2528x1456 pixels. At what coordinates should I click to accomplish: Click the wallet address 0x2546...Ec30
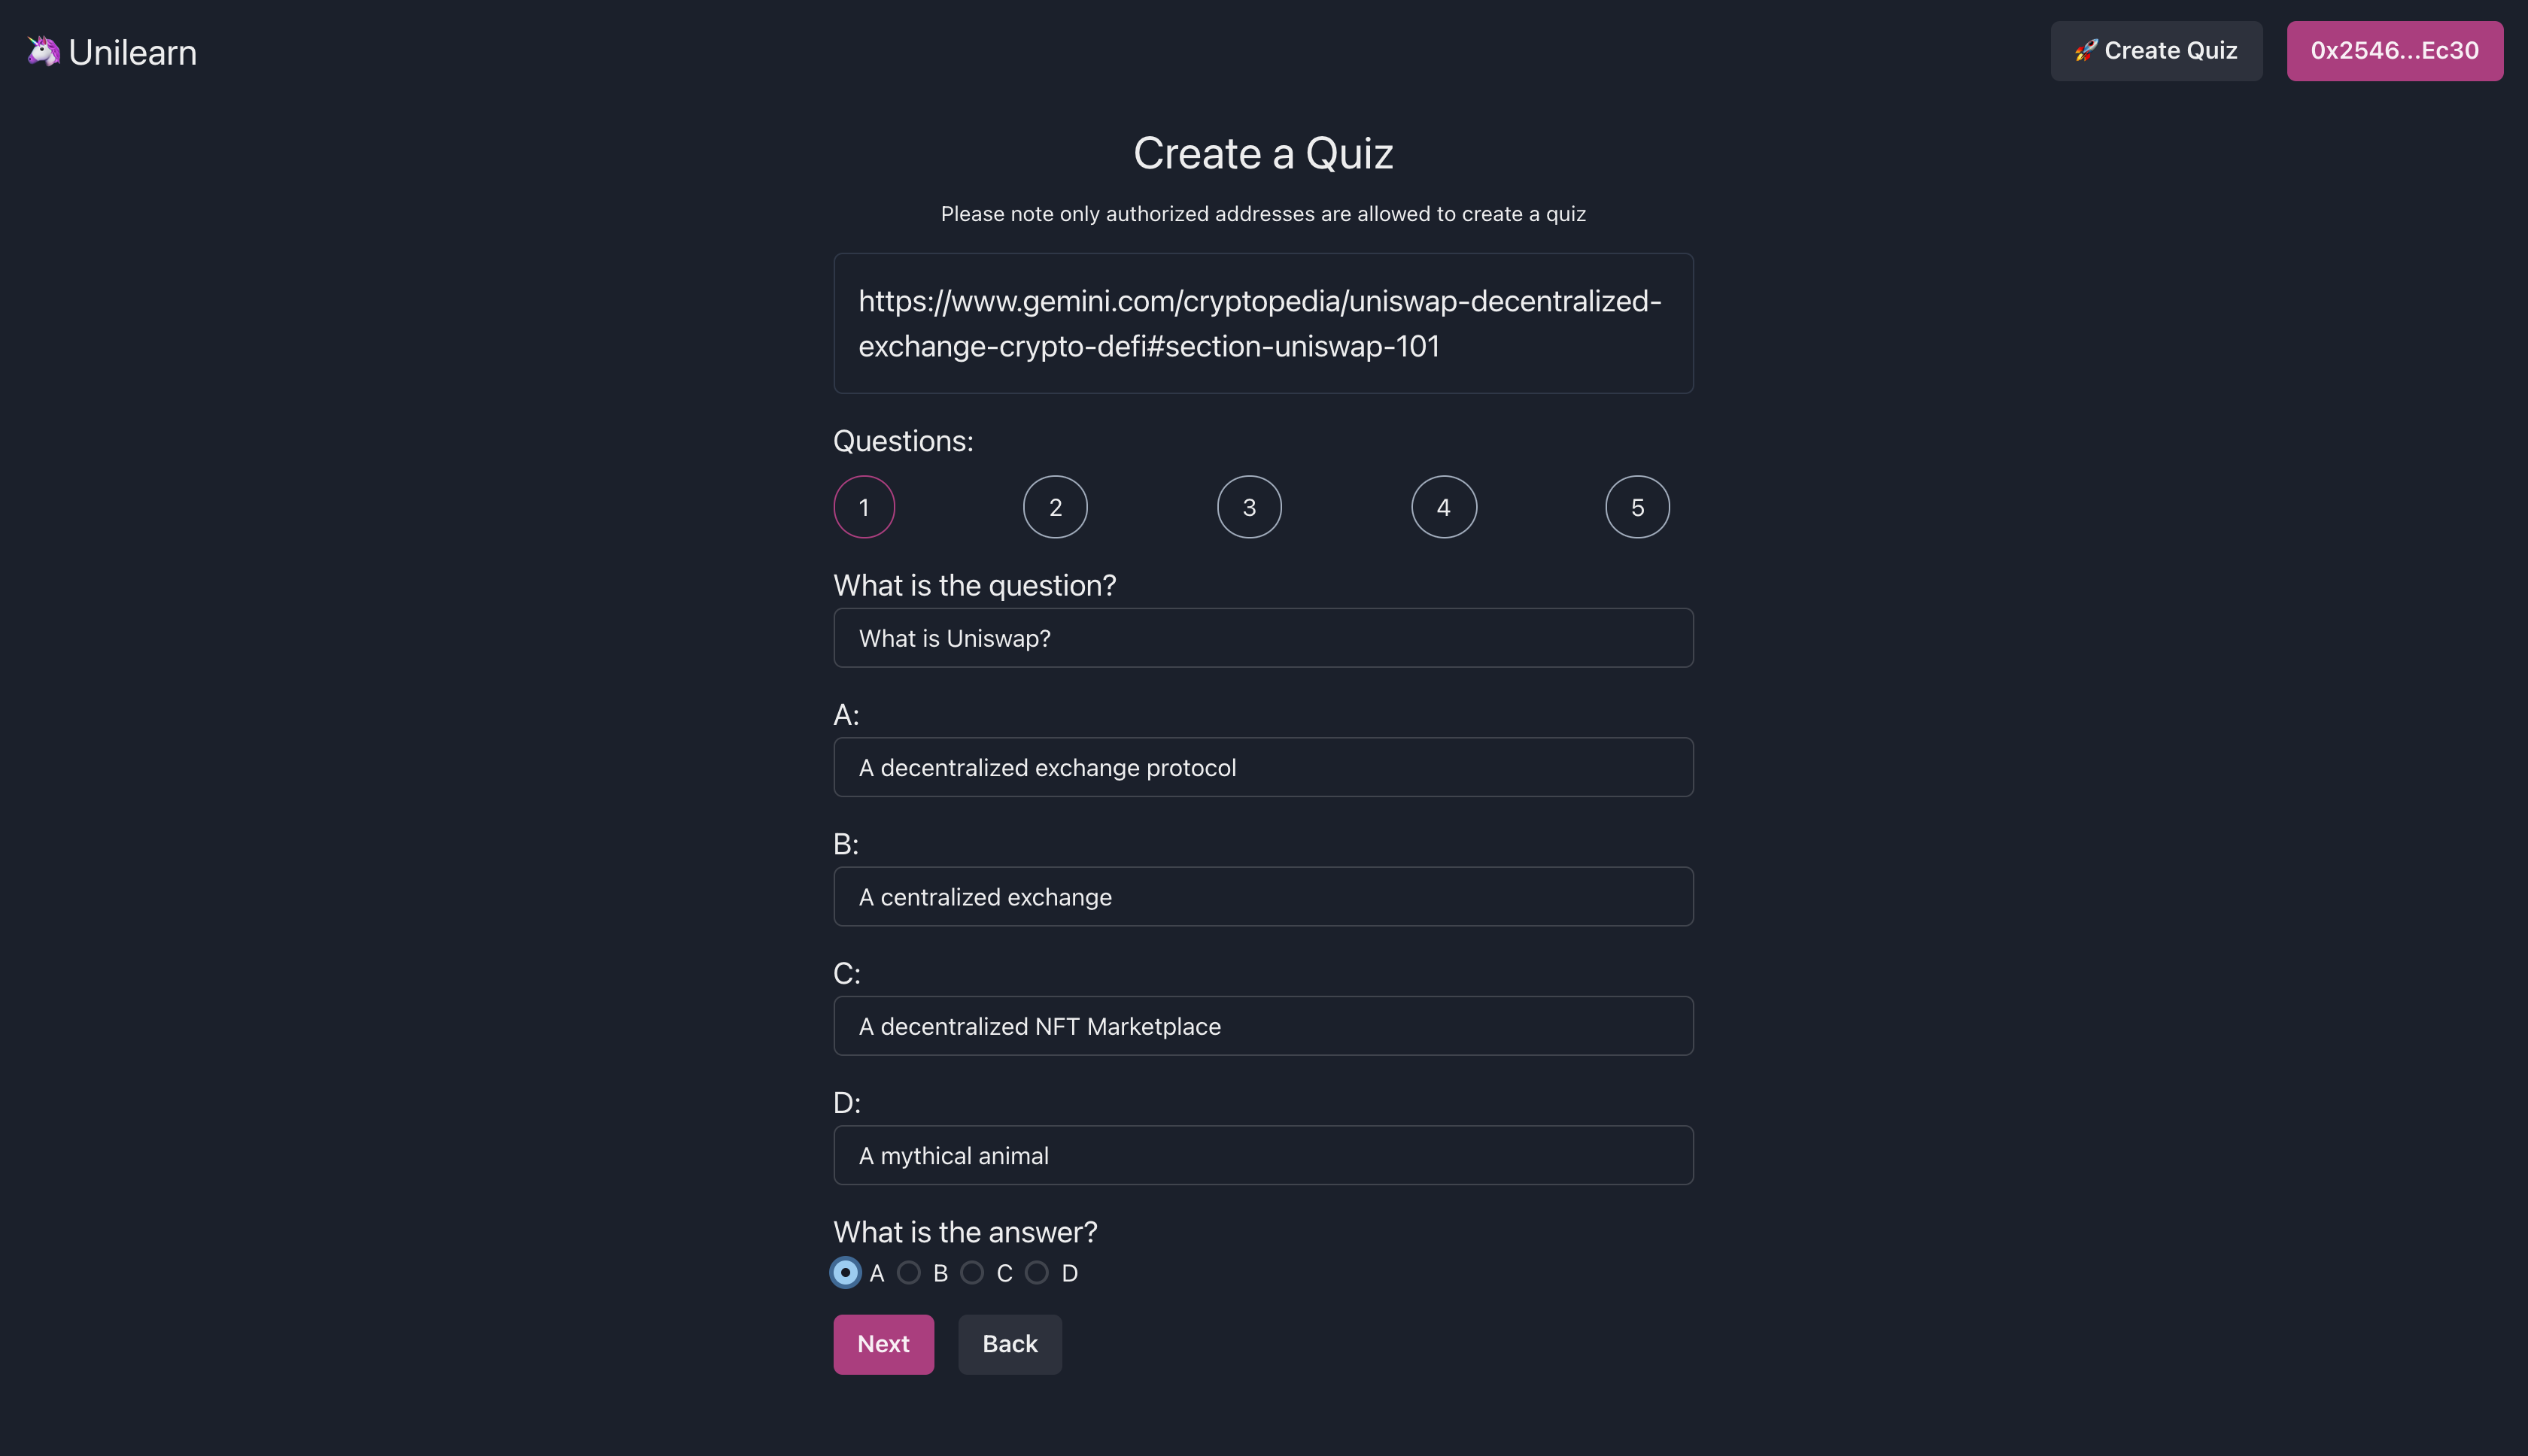2394,50
